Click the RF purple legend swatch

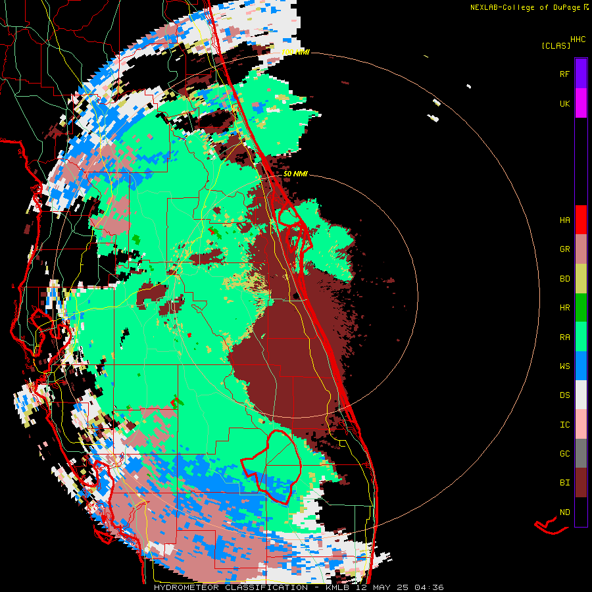coord(581,74)
